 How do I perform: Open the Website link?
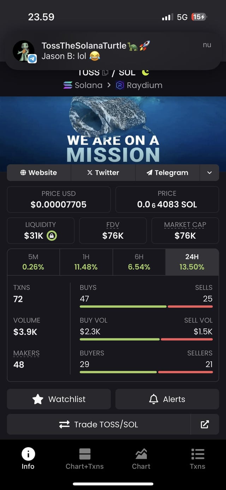(39, 172)
